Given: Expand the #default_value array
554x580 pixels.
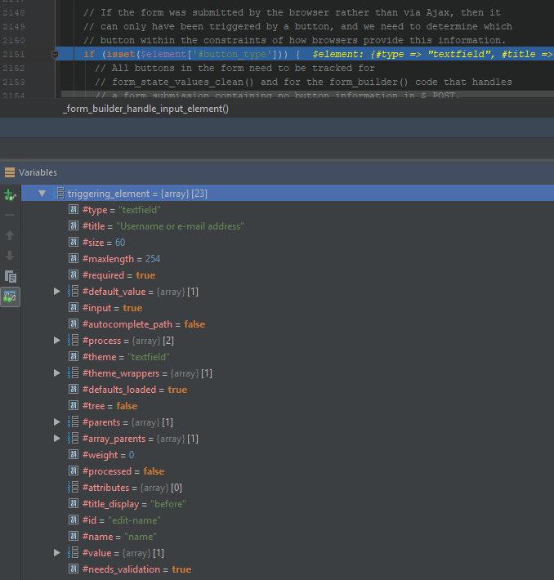Looking at the screenshot, I should 57,292.
